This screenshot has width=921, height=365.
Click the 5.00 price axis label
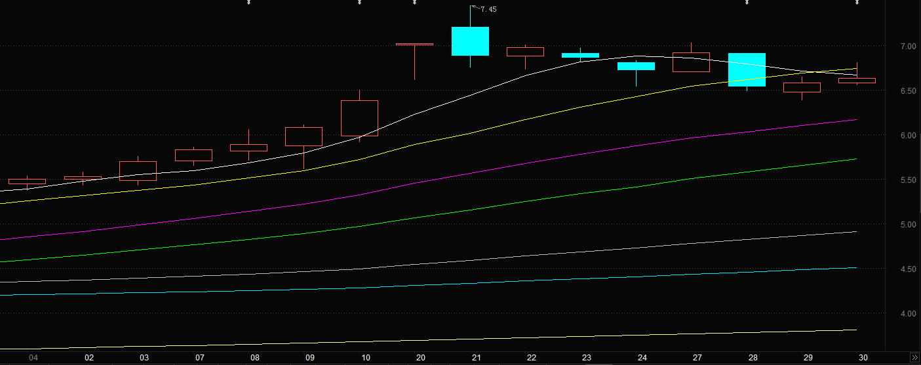coord(908,225)
